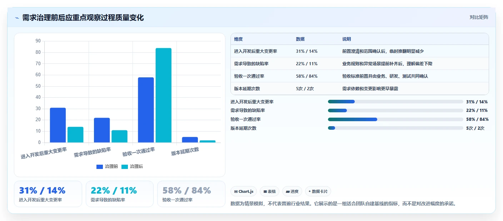Click x-axis label 进入开发后重大变更率
This screenshot has width=503, height=221.
(44, 153)
